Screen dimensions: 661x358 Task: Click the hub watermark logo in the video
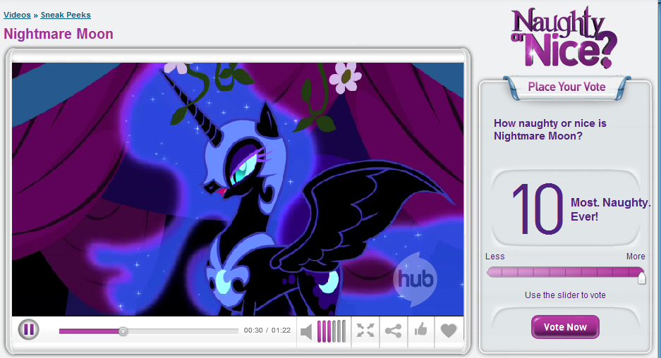tap(415, 278)
